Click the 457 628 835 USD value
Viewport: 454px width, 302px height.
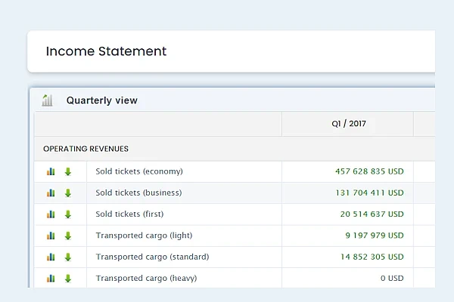point(369,171)
